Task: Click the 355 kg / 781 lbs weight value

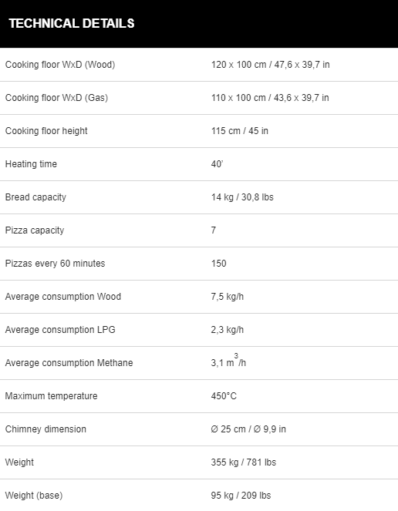Action: pos(244,462)
